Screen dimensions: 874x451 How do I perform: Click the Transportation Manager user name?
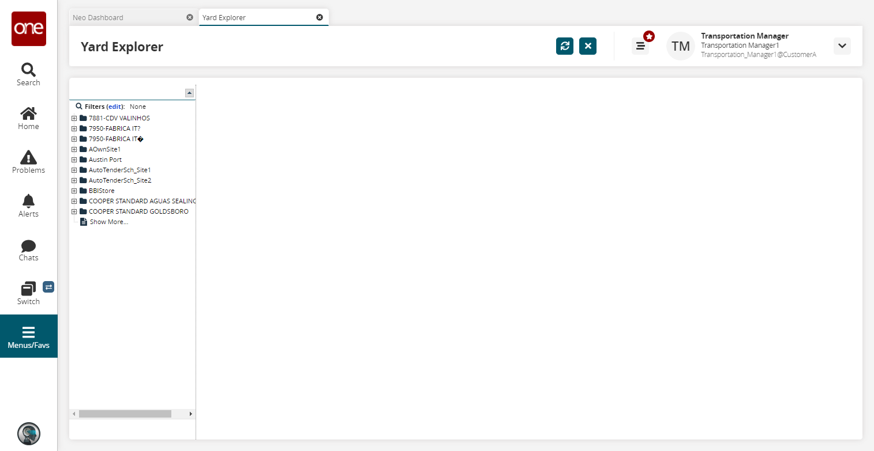(x=745, y=36)
